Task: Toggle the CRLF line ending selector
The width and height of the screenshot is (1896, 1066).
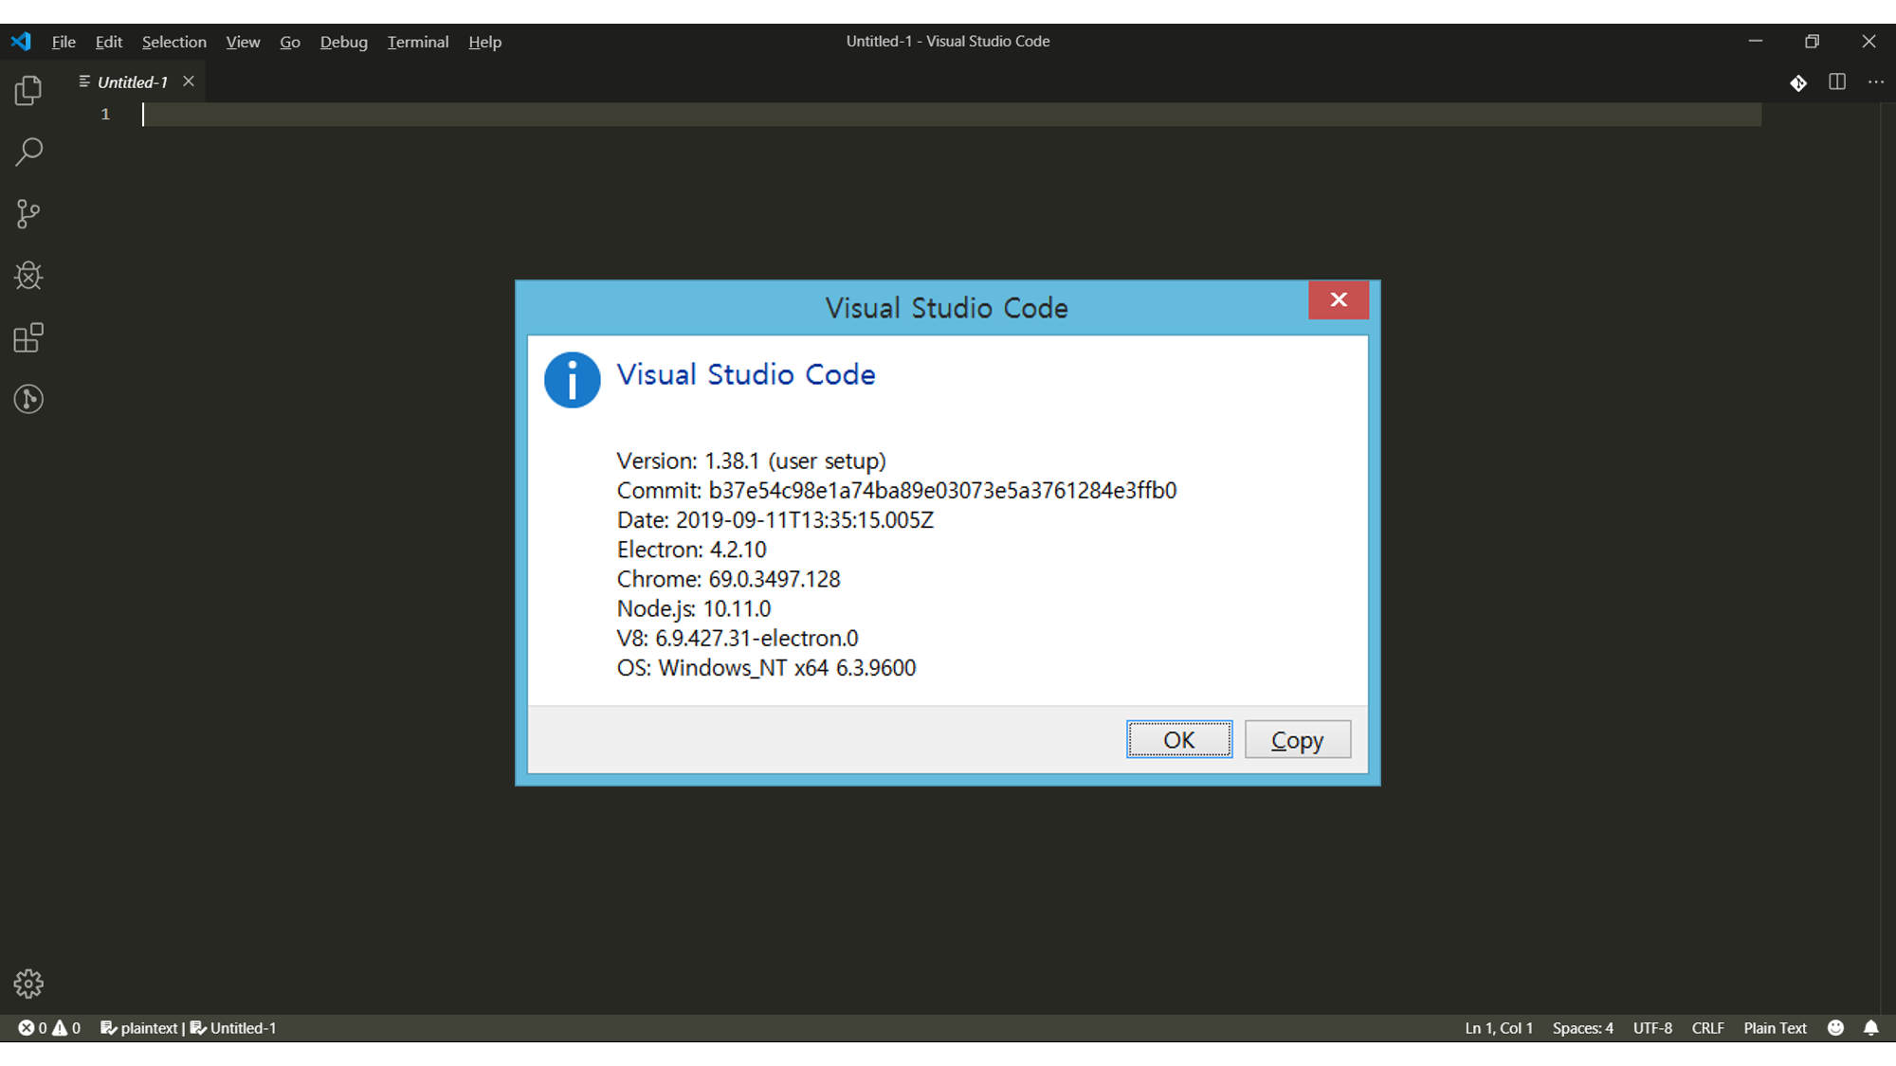Action: 1708,1028
